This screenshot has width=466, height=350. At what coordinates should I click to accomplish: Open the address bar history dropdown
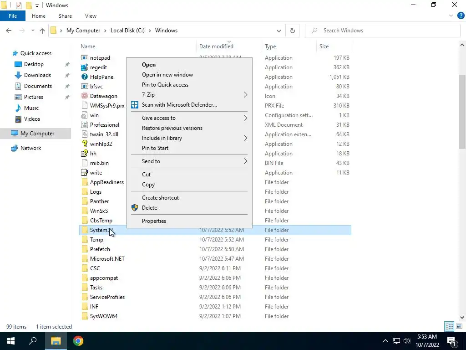(x=279, y=31)
